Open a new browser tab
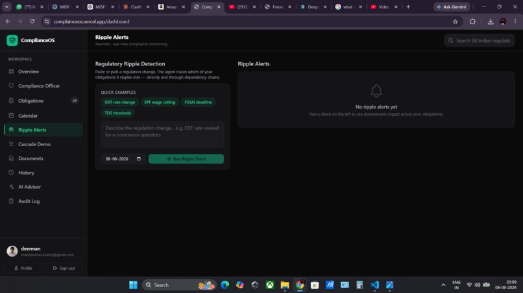Screen dimensions: 523x293 [408, 6]
